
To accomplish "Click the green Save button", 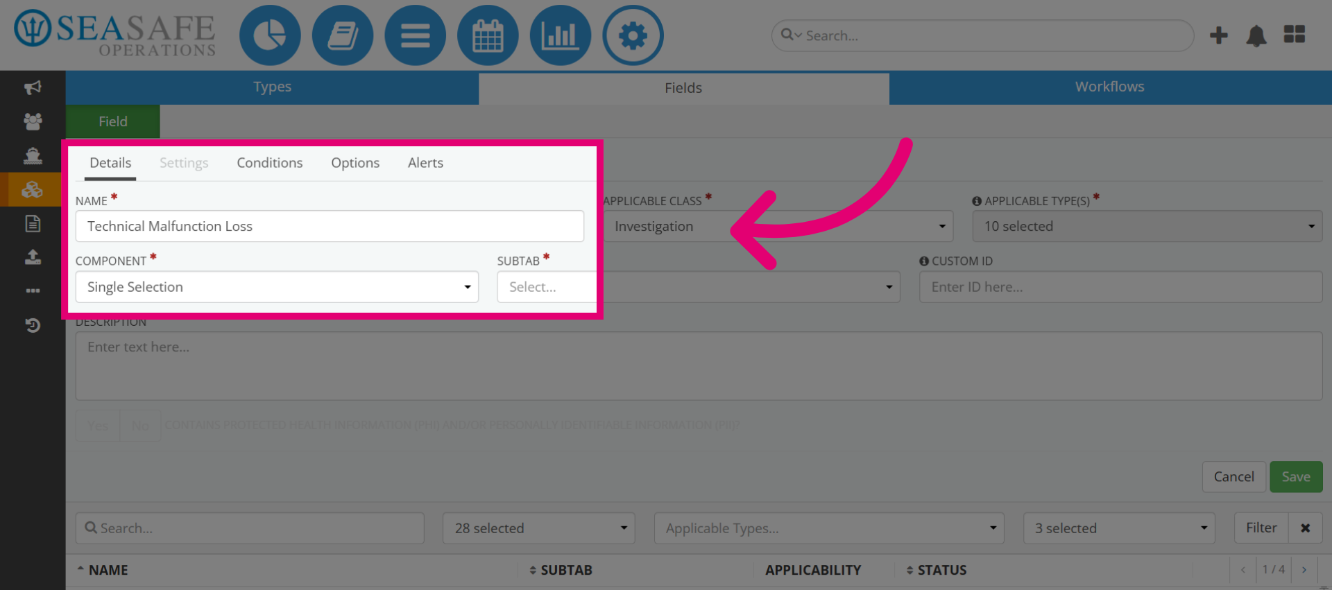I will (x=1296, y=477).
